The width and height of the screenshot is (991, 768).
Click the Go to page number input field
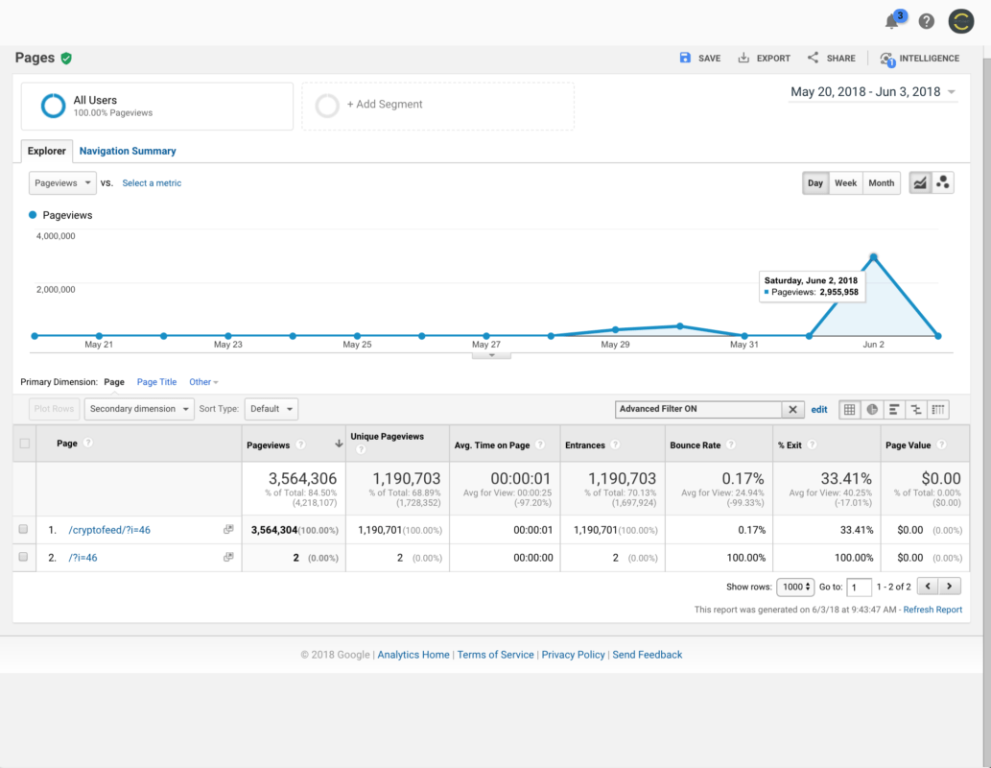(x=859, y=586)
